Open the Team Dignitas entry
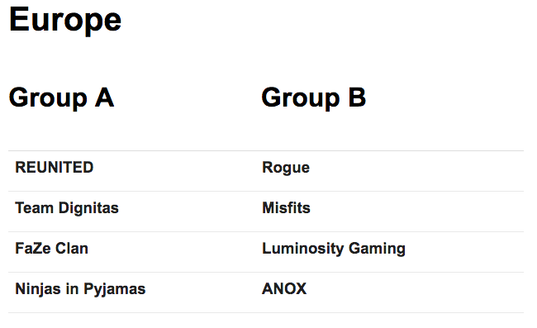Screen dimensions: 537x328 (x=67, y=208)
